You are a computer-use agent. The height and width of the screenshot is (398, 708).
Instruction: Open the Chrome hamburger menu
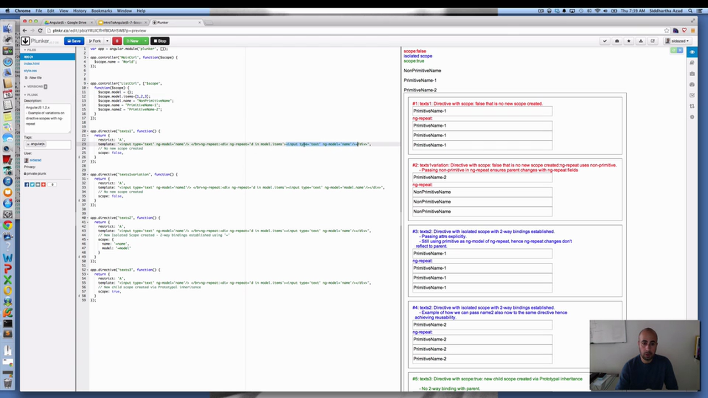[692, 30]
